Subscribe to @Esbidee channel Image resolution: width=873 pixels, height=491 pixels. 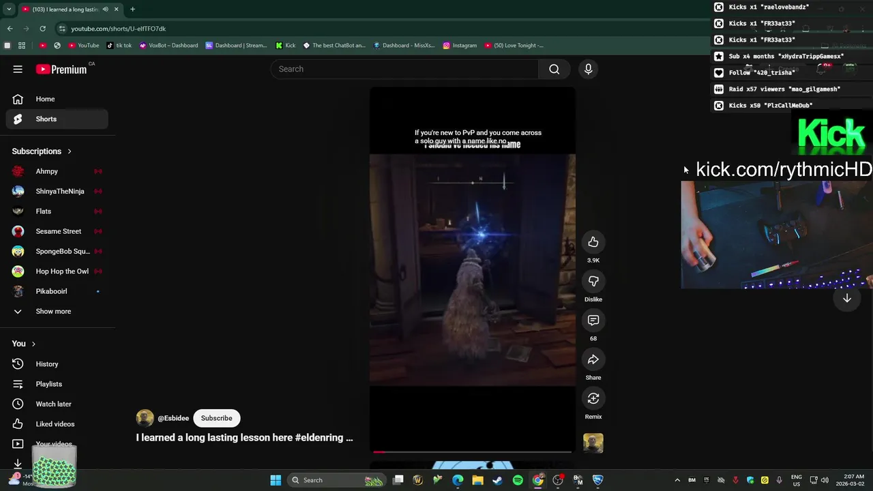point(216,418)
